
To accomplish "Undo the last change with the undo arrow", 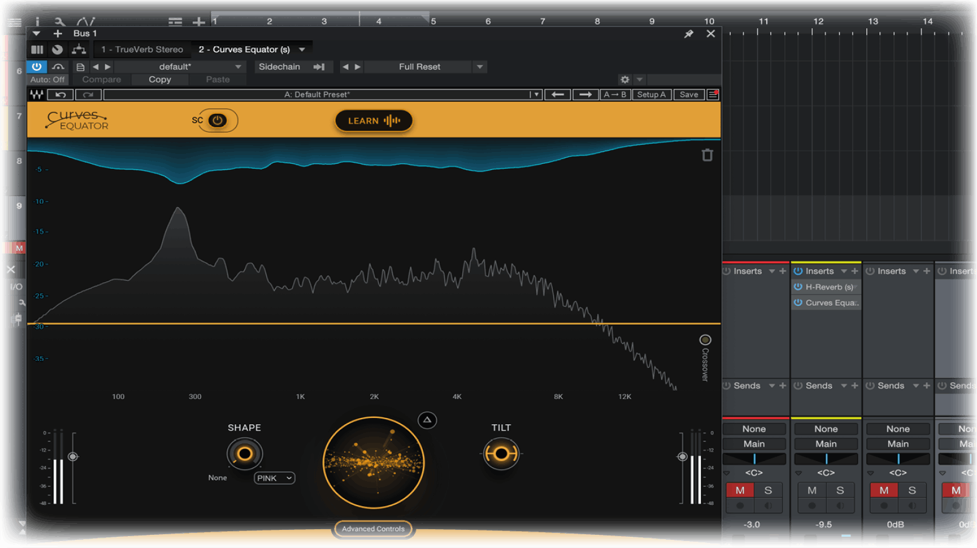I will [x=60, y=94].
